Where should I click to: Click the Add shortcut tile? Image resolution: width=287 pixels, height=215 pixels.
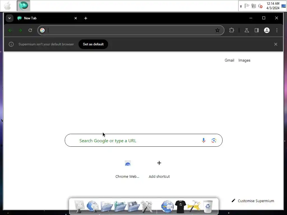click(159, 169)
